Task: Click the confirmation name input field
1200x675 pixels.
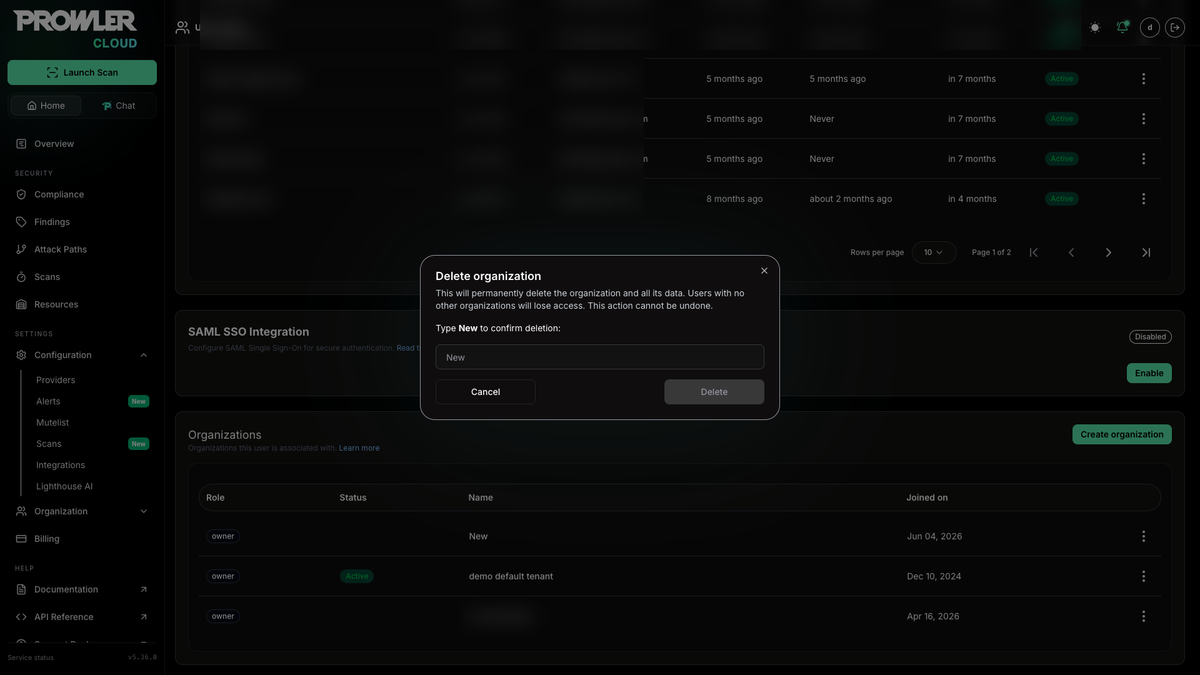Action: [x=599, y=357]
